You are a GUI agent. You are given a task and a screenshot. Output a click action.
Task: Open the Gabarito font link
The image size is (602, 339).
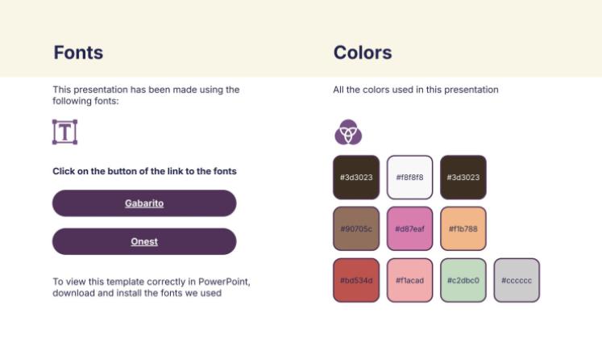point(144,203)
